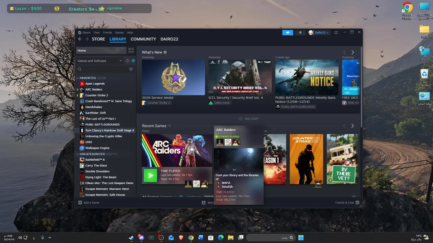Select Battlefield 6 in uncategorized
The width and height of the screenshot is (433, 243).
point(95,160)
